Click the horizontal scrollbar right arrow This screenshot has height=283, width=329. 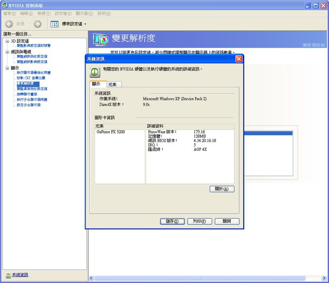click(324, 278)
